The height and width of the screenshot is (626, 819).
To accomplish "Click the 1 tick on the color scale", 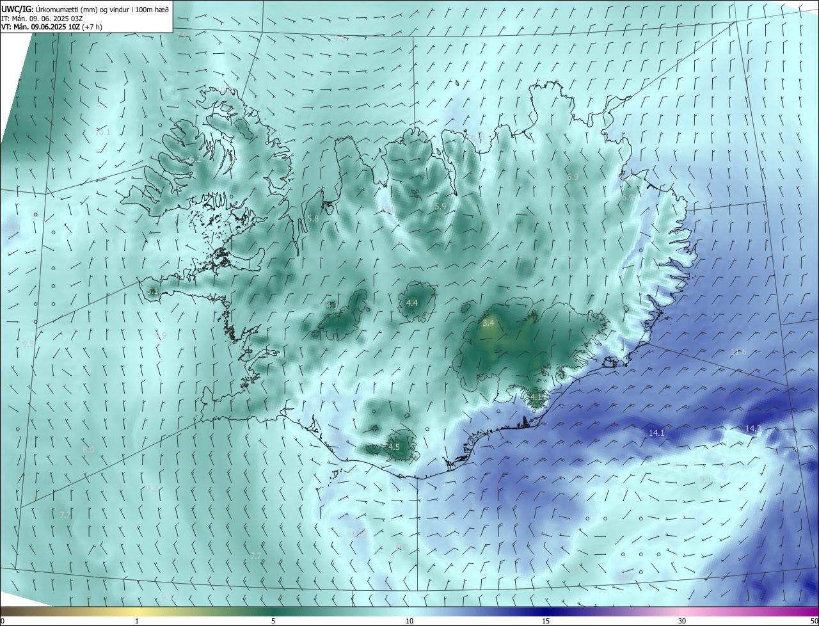I will (x=137, y=621).
